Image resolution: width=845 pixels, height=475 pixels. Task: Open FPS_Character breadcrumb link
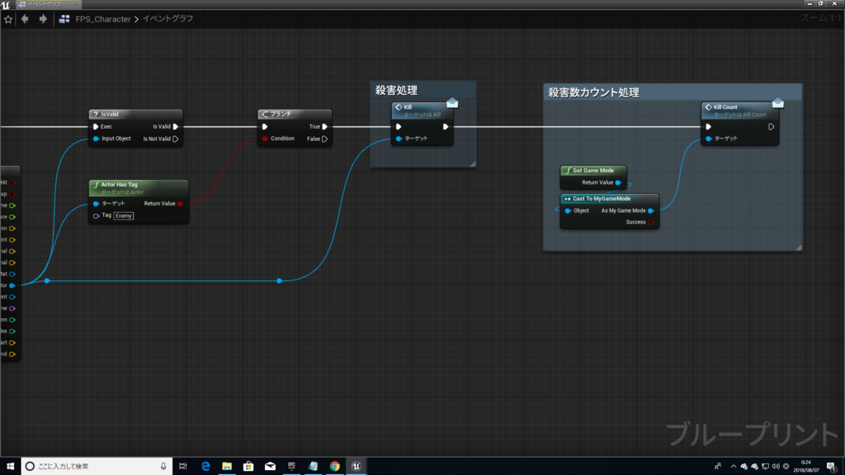coord(103,19)
